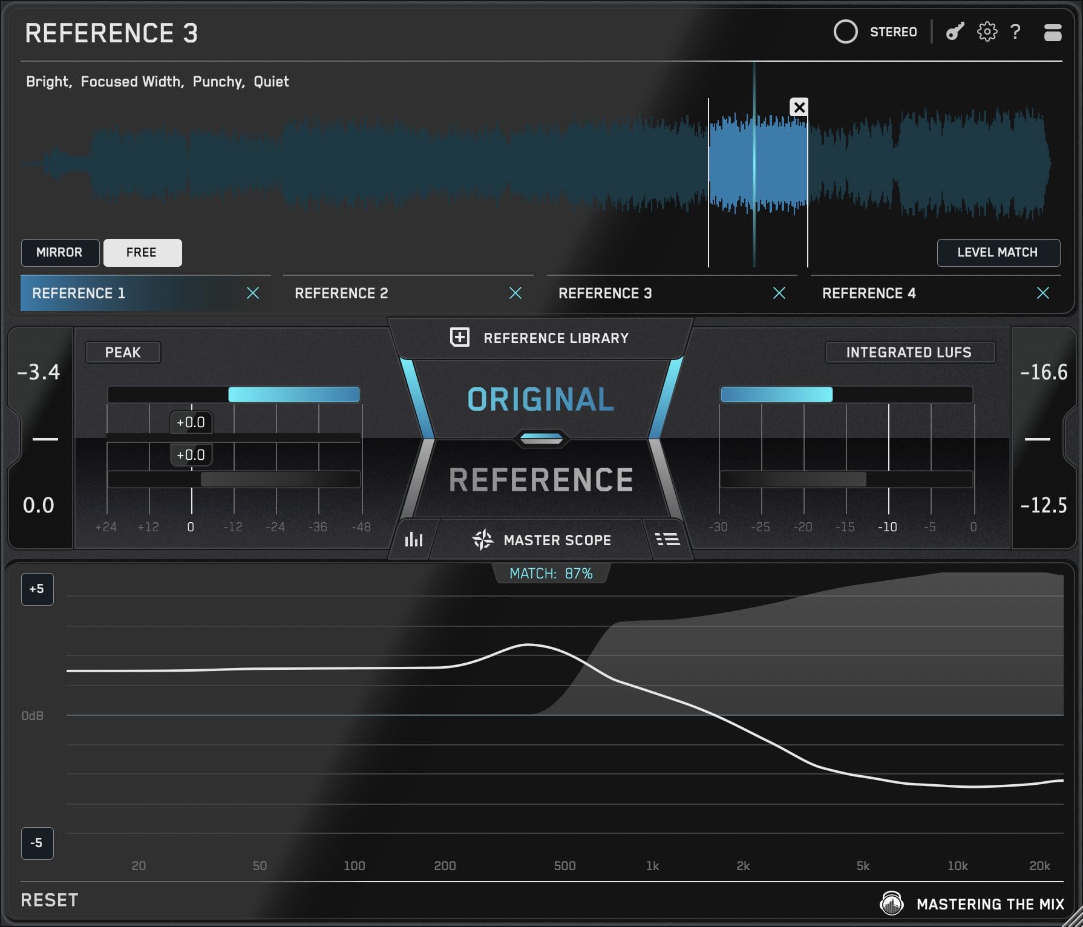Image resolution: width=1083 pixels, height=927 pixels.
Task: Open the INTEGRATED LUFS mode selector
Action: (910, 352)
